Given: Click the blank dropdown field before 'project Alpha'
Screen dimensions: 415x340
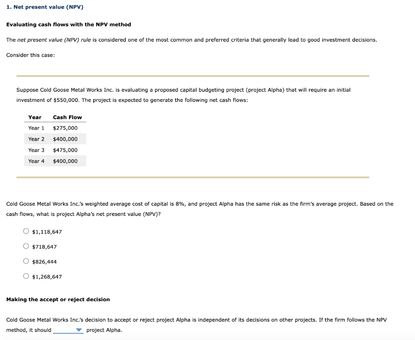Looking at the screenshot, I should point(65,330).
